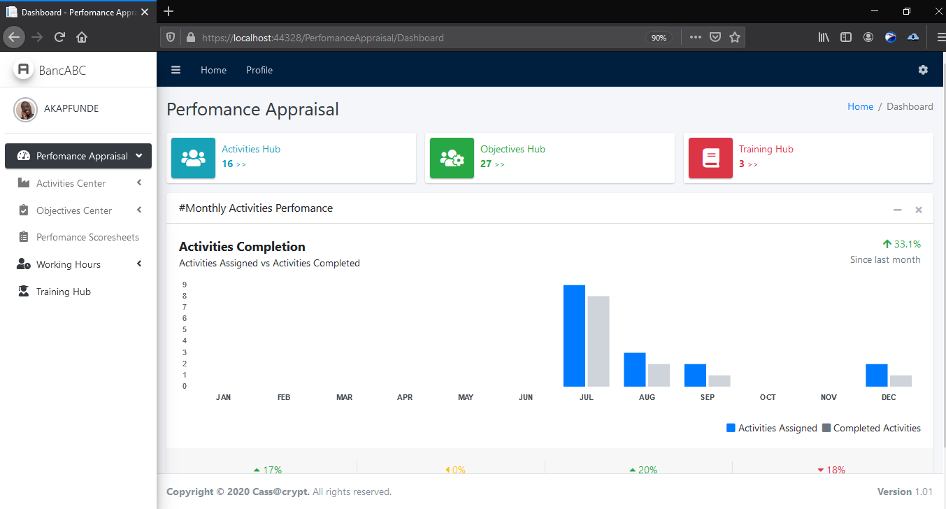Reload the page in the browser
This screenshot has height=509, width=946.
pos(59,38)
